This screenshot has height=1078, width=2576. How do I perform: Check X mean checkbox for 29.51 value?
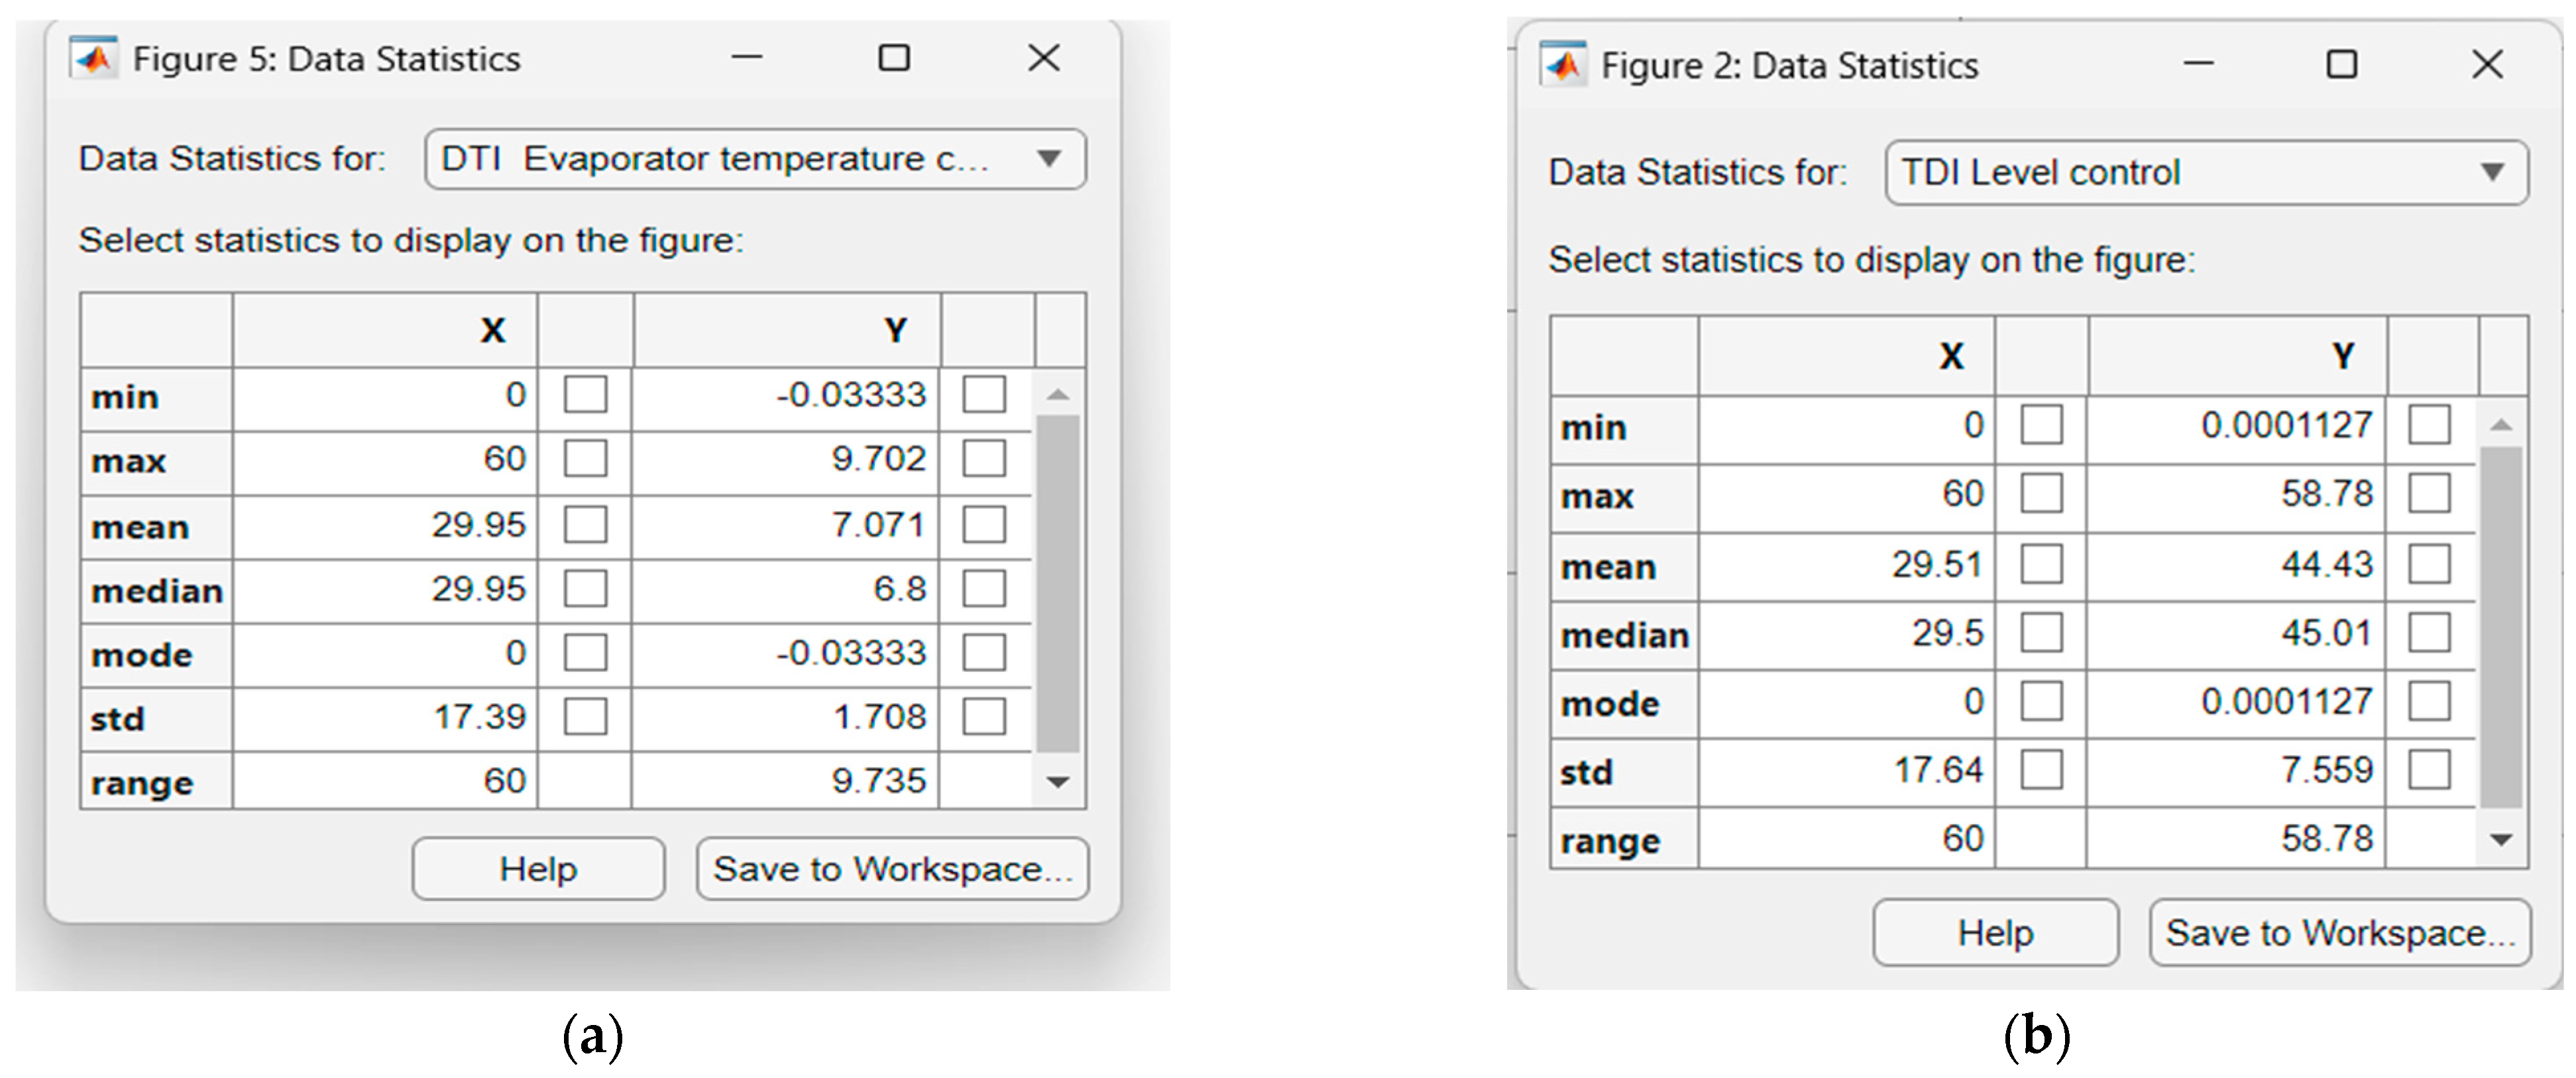point(2041,564)
